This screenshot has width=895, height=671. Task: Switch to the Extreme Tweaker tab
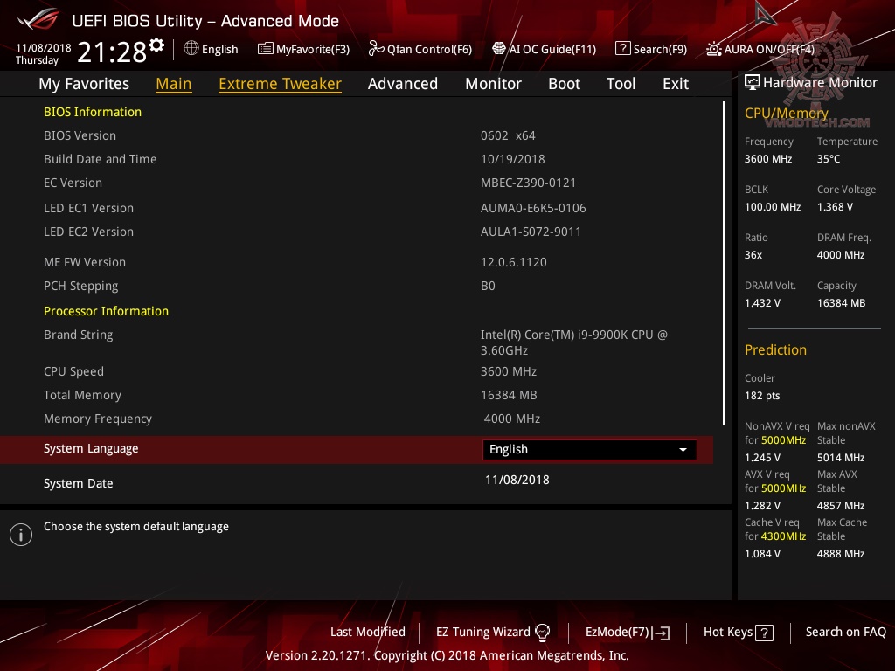click(281, 84)
